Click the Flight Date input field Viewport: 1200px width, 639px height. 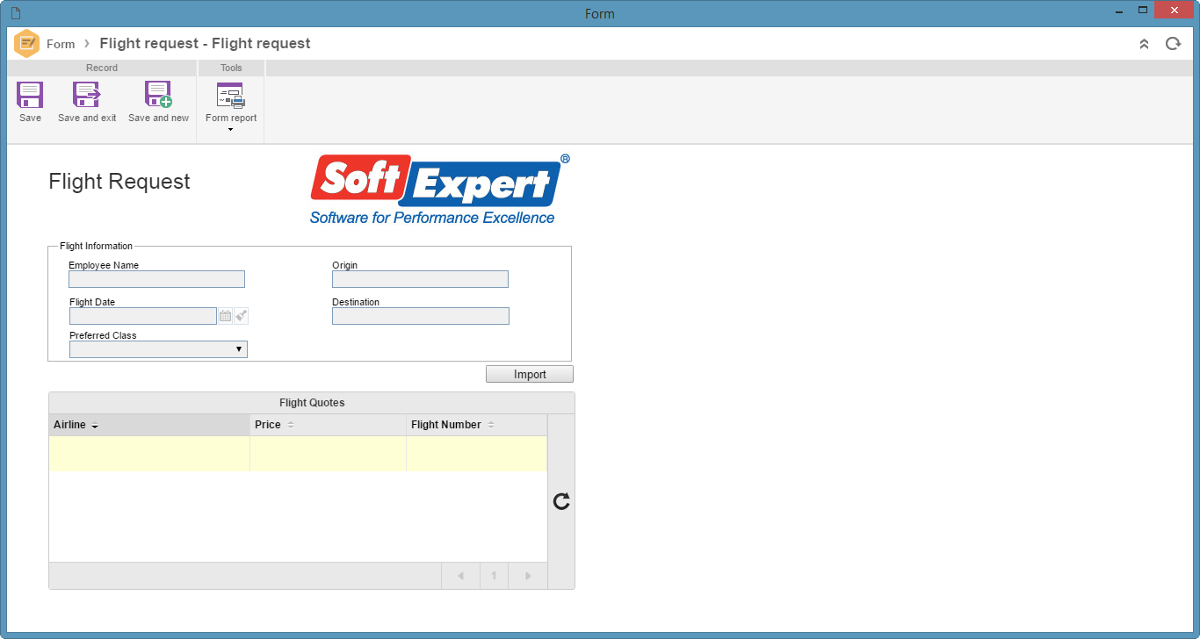click(x=143, y=316)
